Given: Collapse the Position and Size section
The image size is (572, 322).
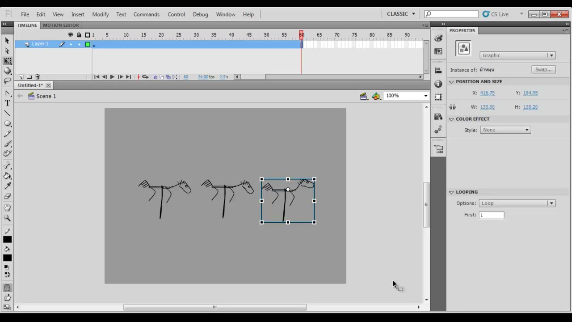Looking at the screenshot, I should (x=451, y=82).
